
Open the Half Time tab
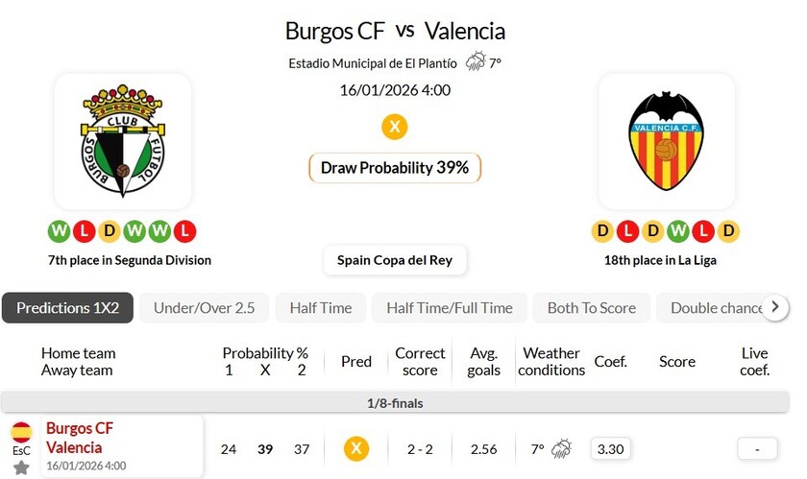click(x=320, y=308)
